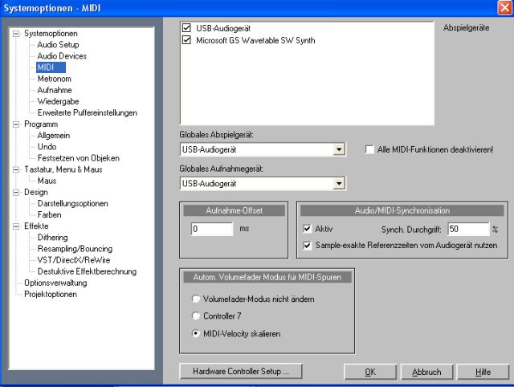The height and width of the screenshot is (387, 514).
Task: Open Audio Devices in the tree
Action: pyautogui.click(x=62, y=56)
